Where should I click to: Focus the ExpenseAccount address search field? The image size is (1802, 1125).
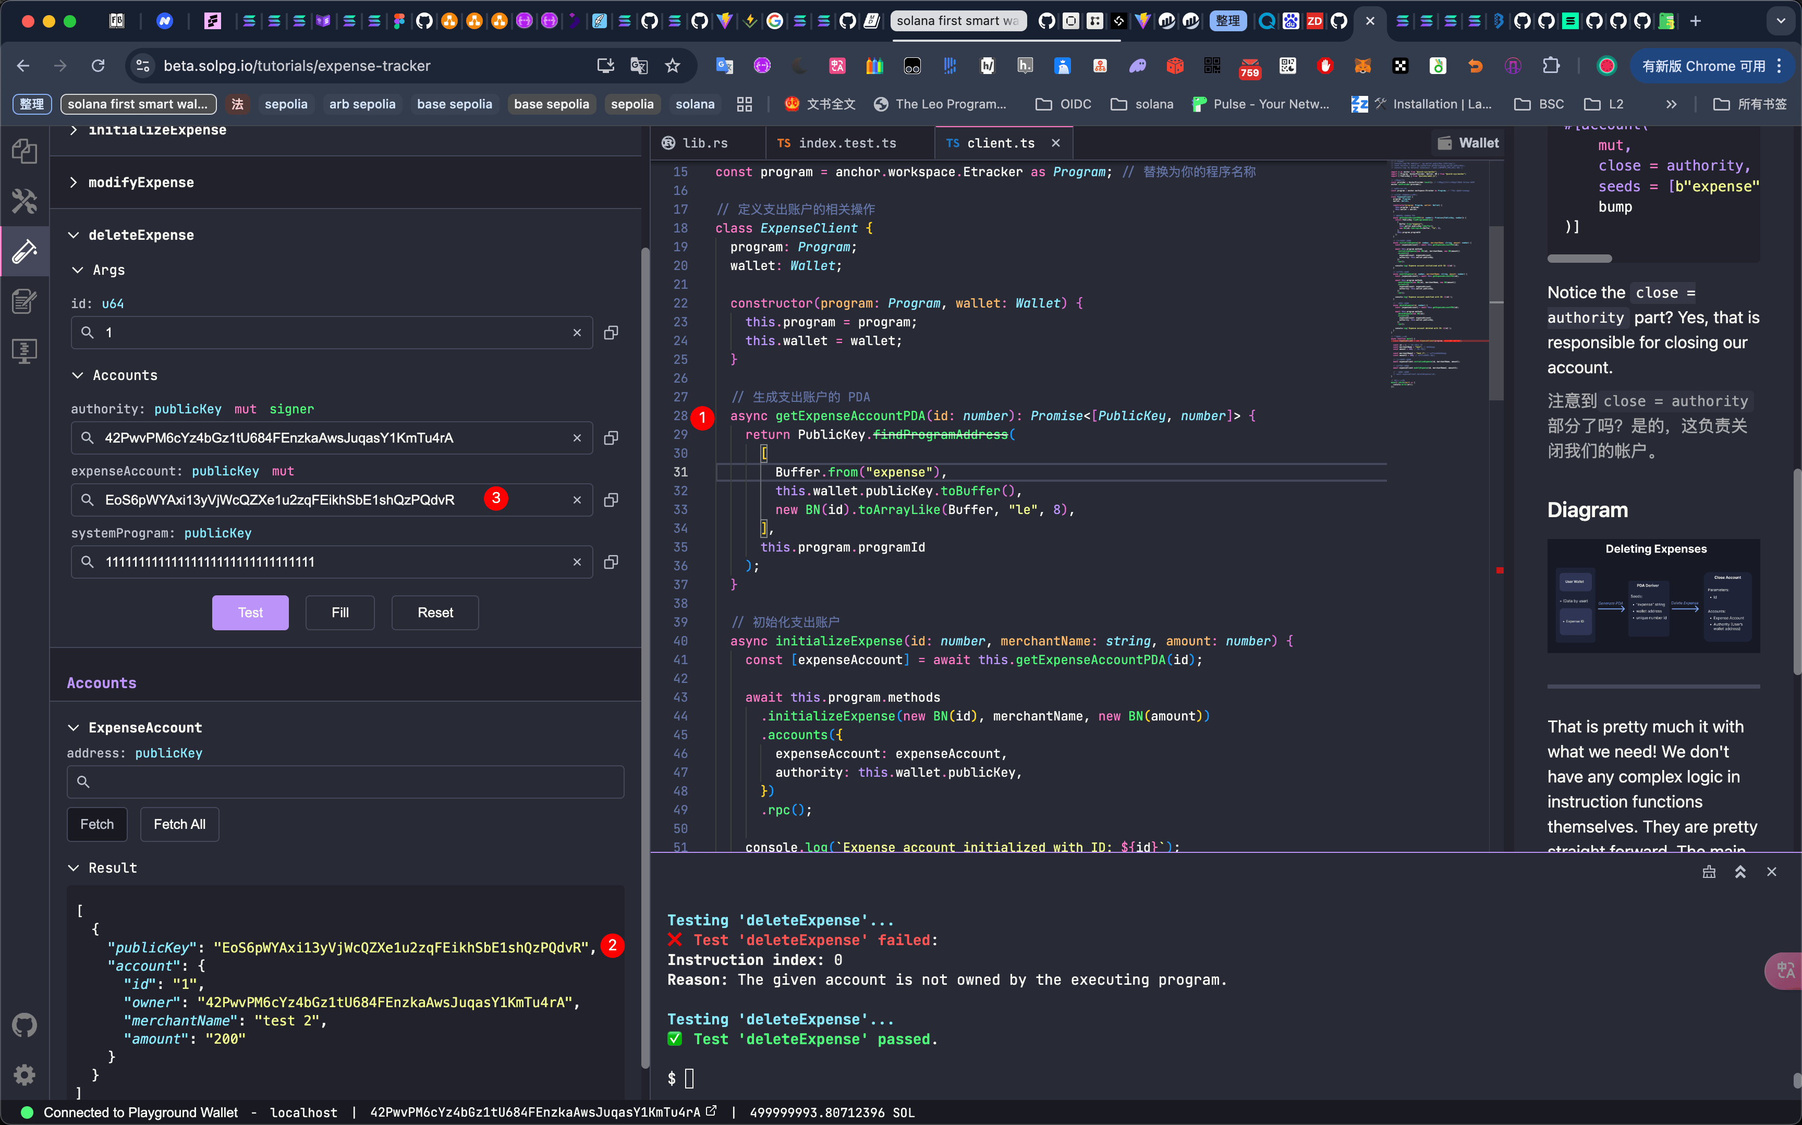[345, 781]
